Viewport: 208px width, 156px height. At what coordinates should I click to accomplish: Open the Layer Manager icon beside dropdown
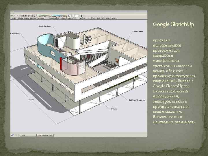tap(82, 16)
